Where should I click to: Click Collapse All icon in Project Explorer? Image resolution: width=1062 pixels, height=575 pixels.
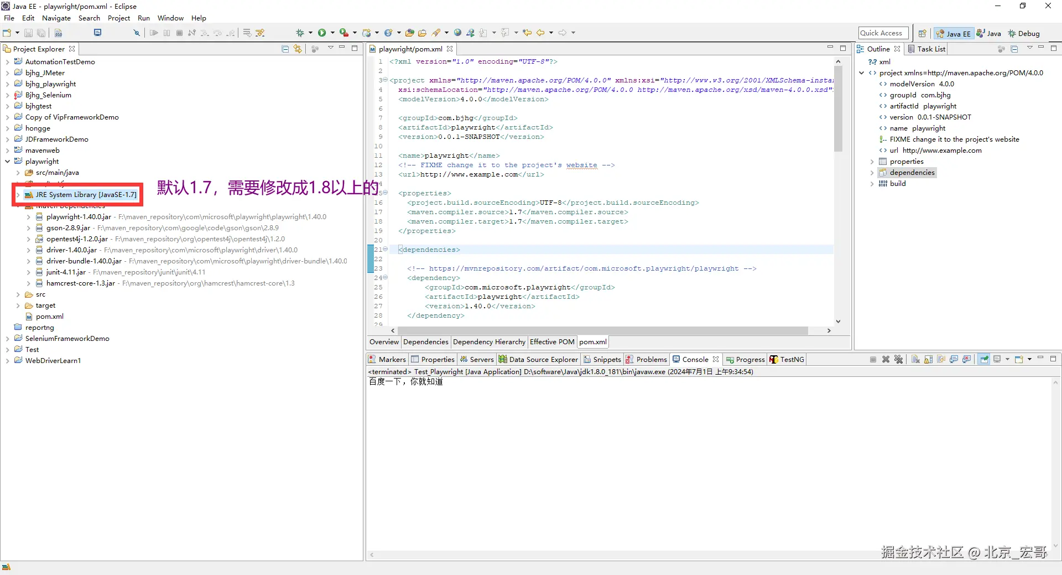pyautogui.click(x=285, y=49)
